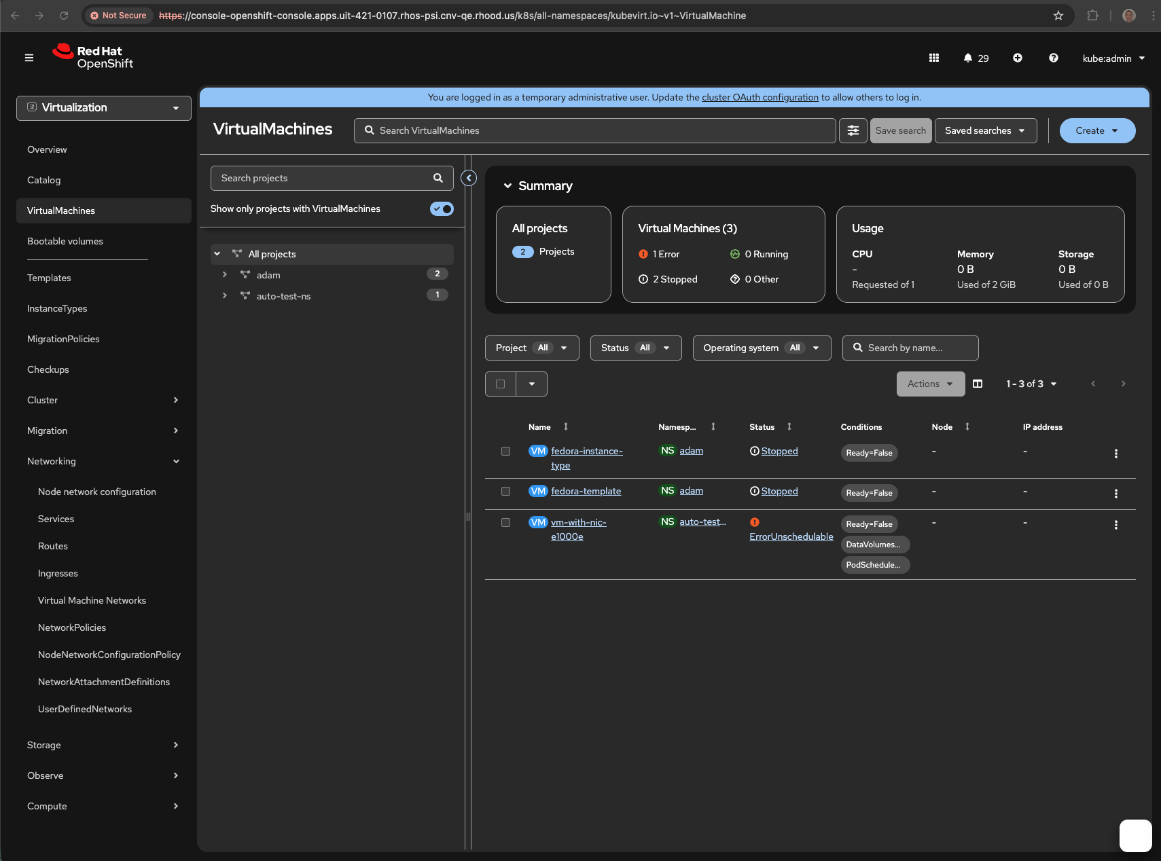Go to Bootable volumes in sidebar
The image size is (1161, 861).
[65, 241]
